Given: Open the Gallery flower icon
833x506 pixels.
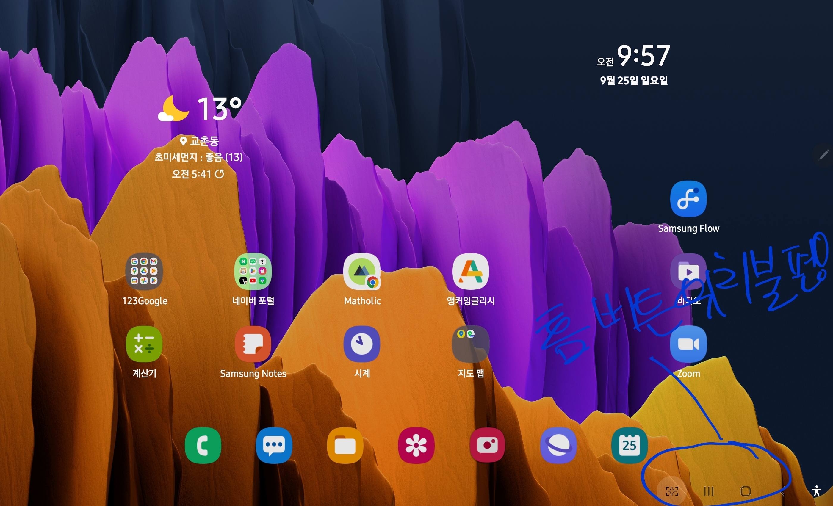Looking at the screenshot, I should (416, 446).
